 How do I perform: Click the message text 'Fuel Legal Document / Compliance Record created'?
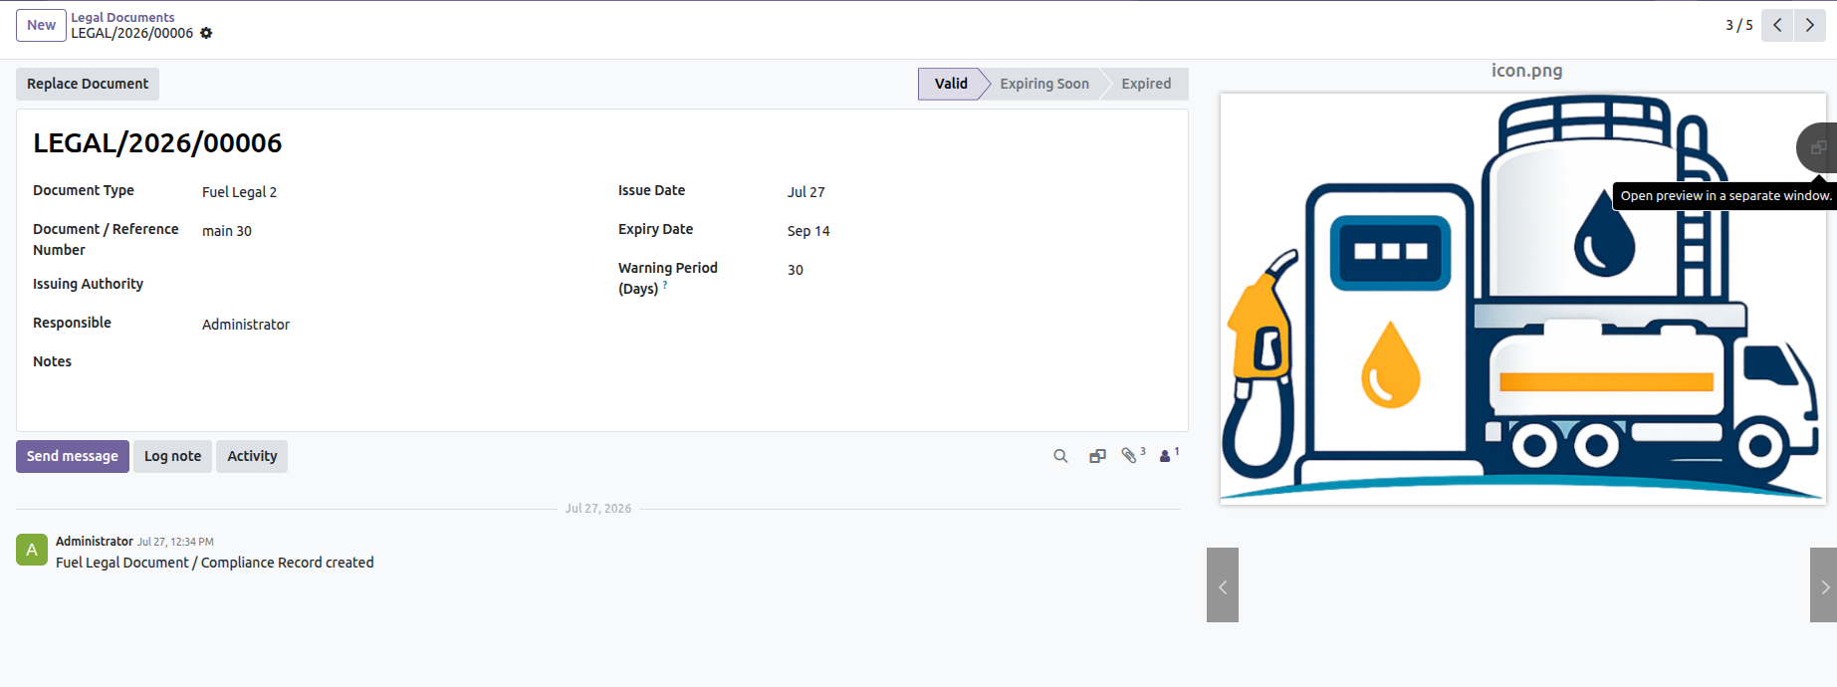click(x=215, y=563)
